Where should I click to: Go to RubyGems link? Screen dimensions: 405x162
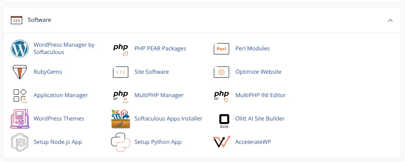coord(48,72)
